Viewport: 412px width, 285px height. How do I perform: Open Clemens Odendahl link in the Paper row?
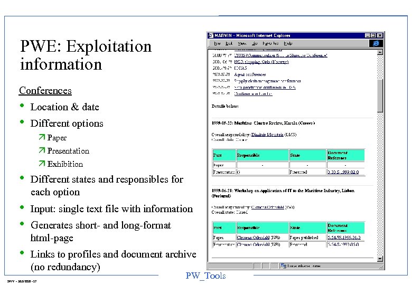pos(253,237)
